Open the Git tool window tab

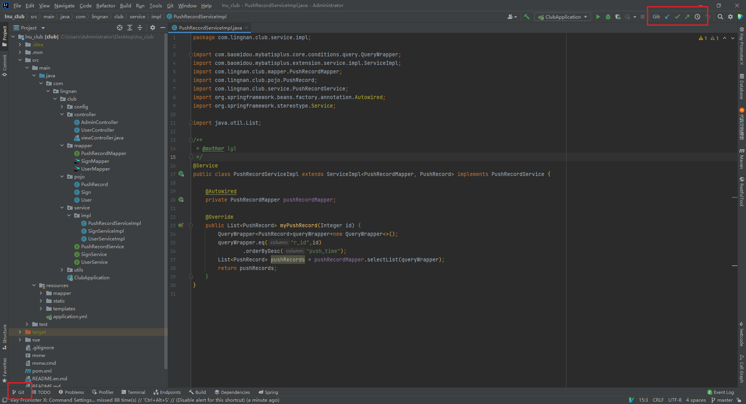[18, 392]
